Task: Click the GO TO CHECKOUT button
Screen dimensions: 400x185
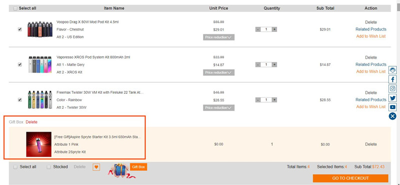Action: [x=350, y=178]
